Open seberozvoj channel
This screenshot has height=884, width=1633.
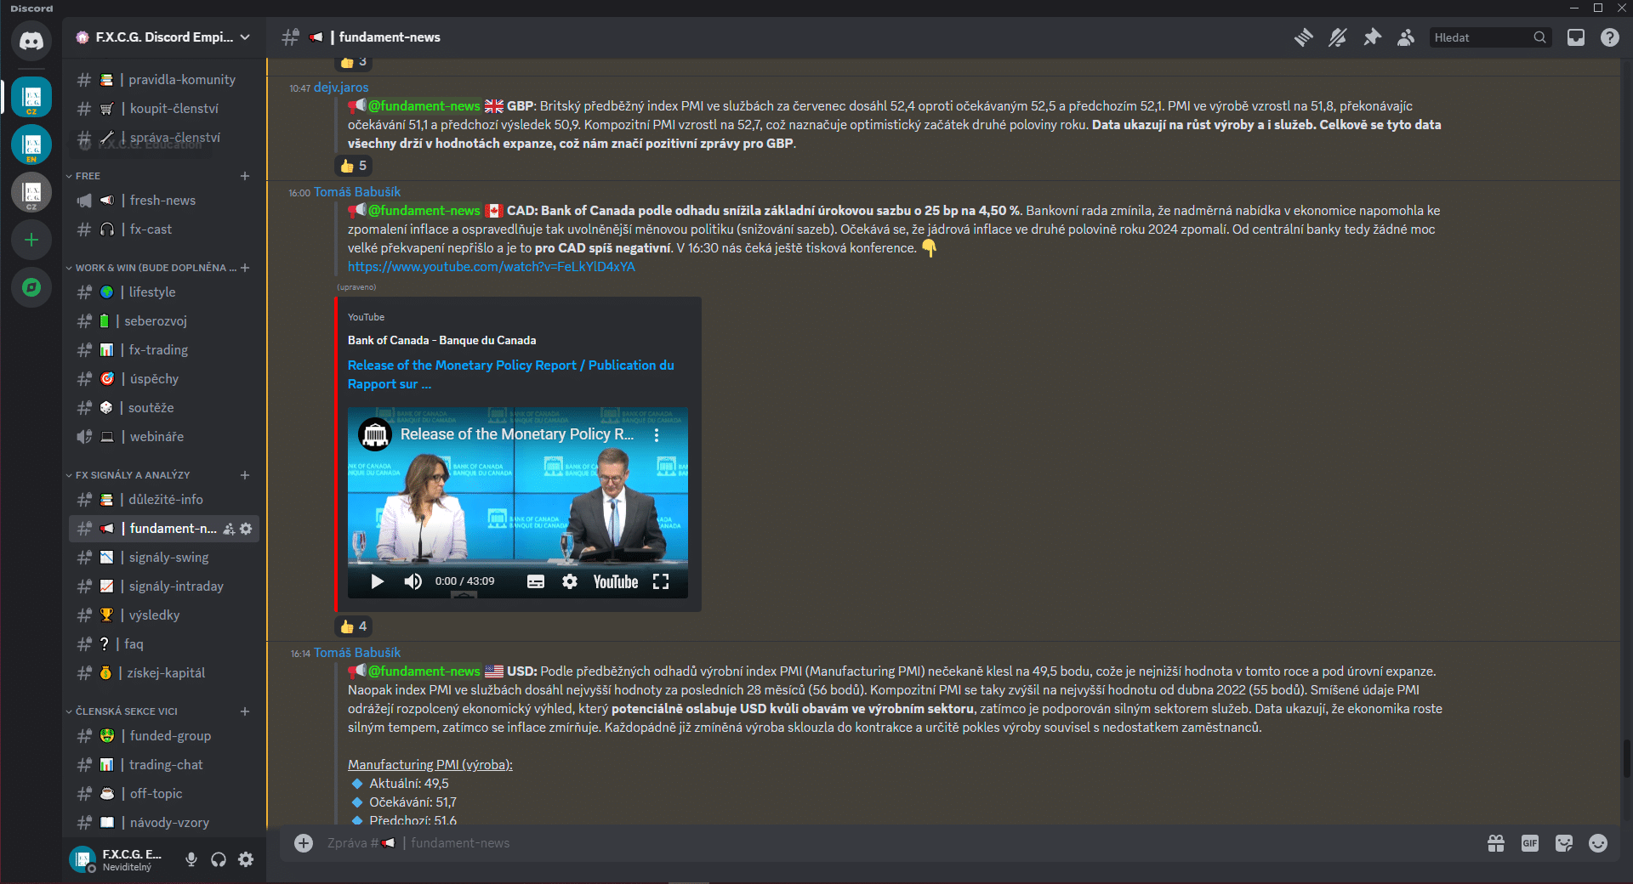tap(164, 321)
